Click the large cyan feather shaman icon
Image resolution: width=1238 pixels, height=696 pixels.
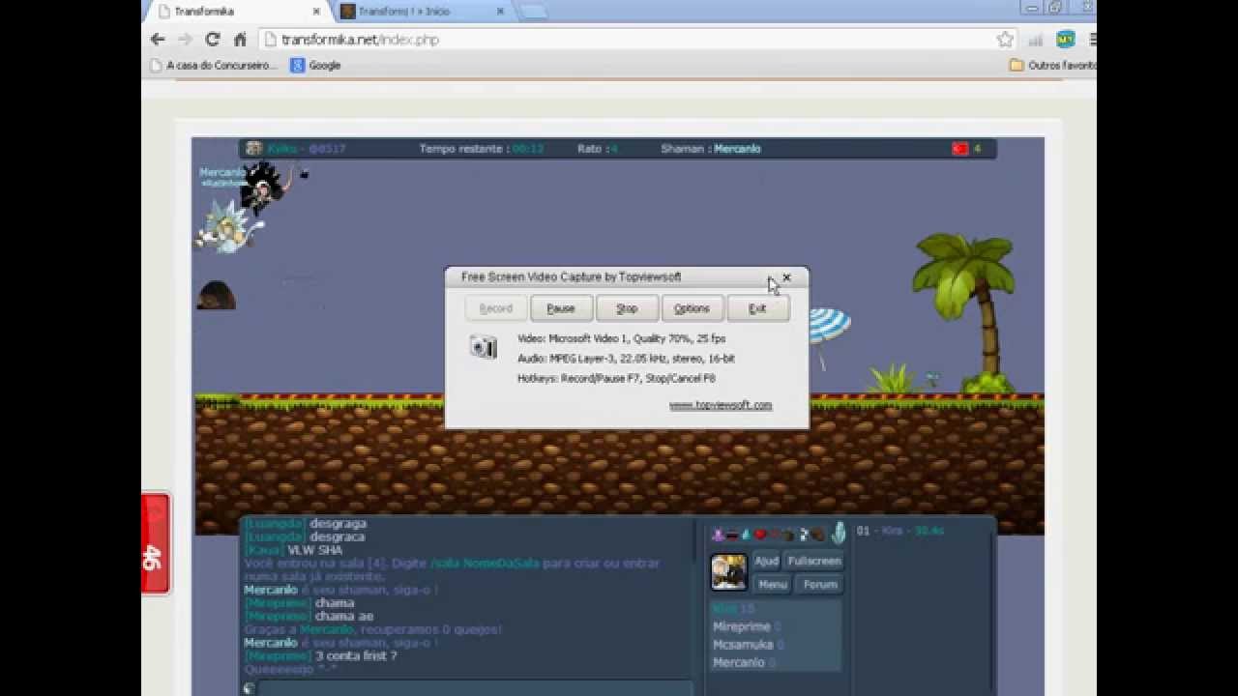839,533
